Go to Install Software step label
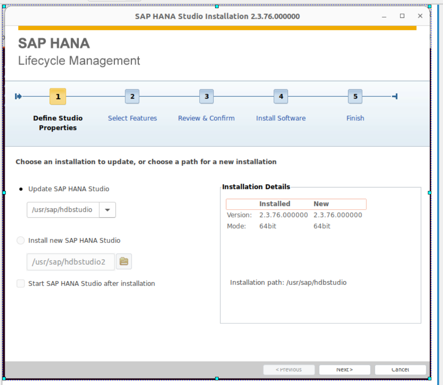 tap(281, 118)
